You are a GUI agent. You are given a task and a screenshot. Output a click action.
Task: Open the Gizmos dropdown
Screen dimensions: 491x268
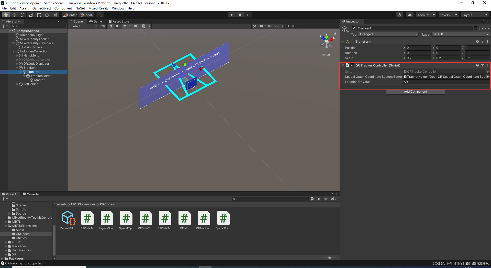click(275, 26)
